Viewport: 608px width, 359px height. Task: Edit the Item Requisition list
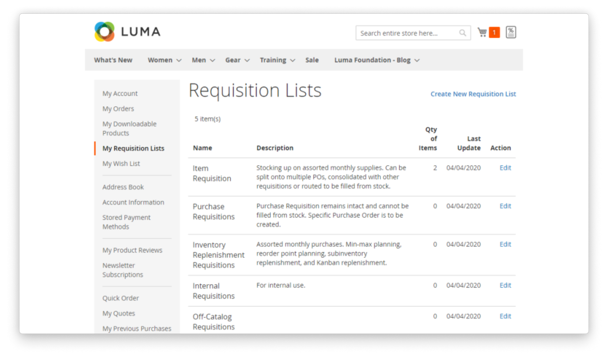[505, 168]
